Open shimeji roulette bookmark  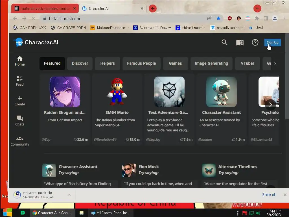[x=191, y=28]
